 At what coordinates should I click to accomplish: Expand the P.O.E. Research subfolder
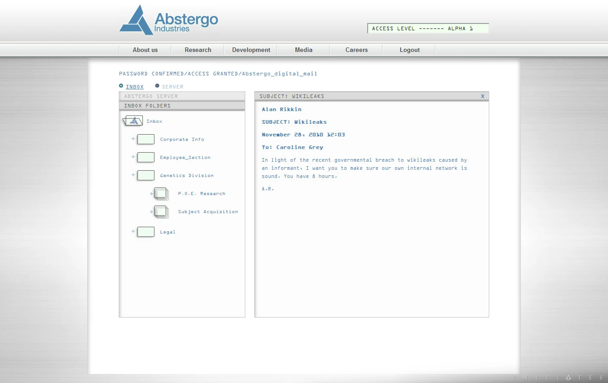[152, 194]
